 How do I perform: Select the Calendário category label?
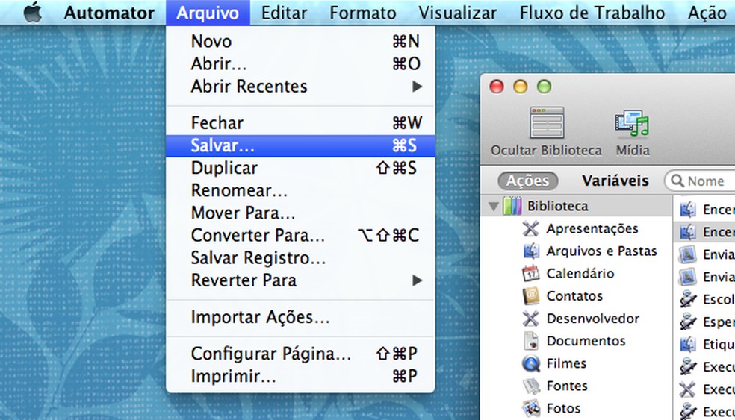580,274
